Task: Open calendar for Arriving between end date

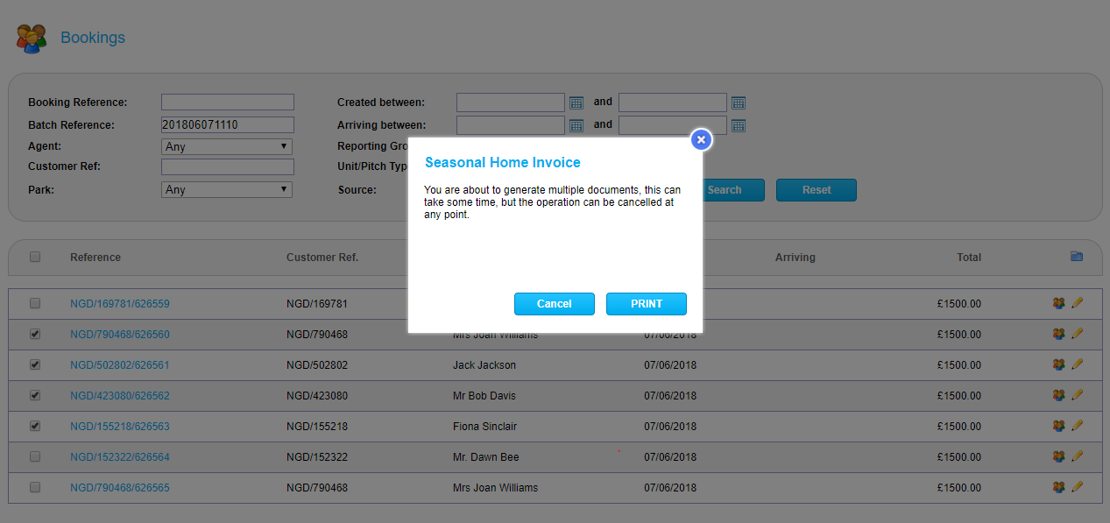Action: point(739,125)
